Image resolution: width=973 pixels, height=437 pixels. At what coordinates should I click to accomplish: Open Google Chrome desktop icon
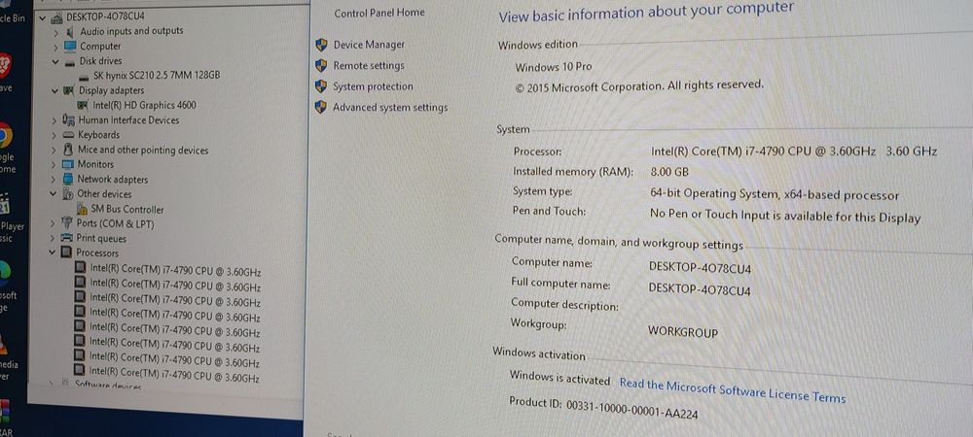[x=4, y=135]
